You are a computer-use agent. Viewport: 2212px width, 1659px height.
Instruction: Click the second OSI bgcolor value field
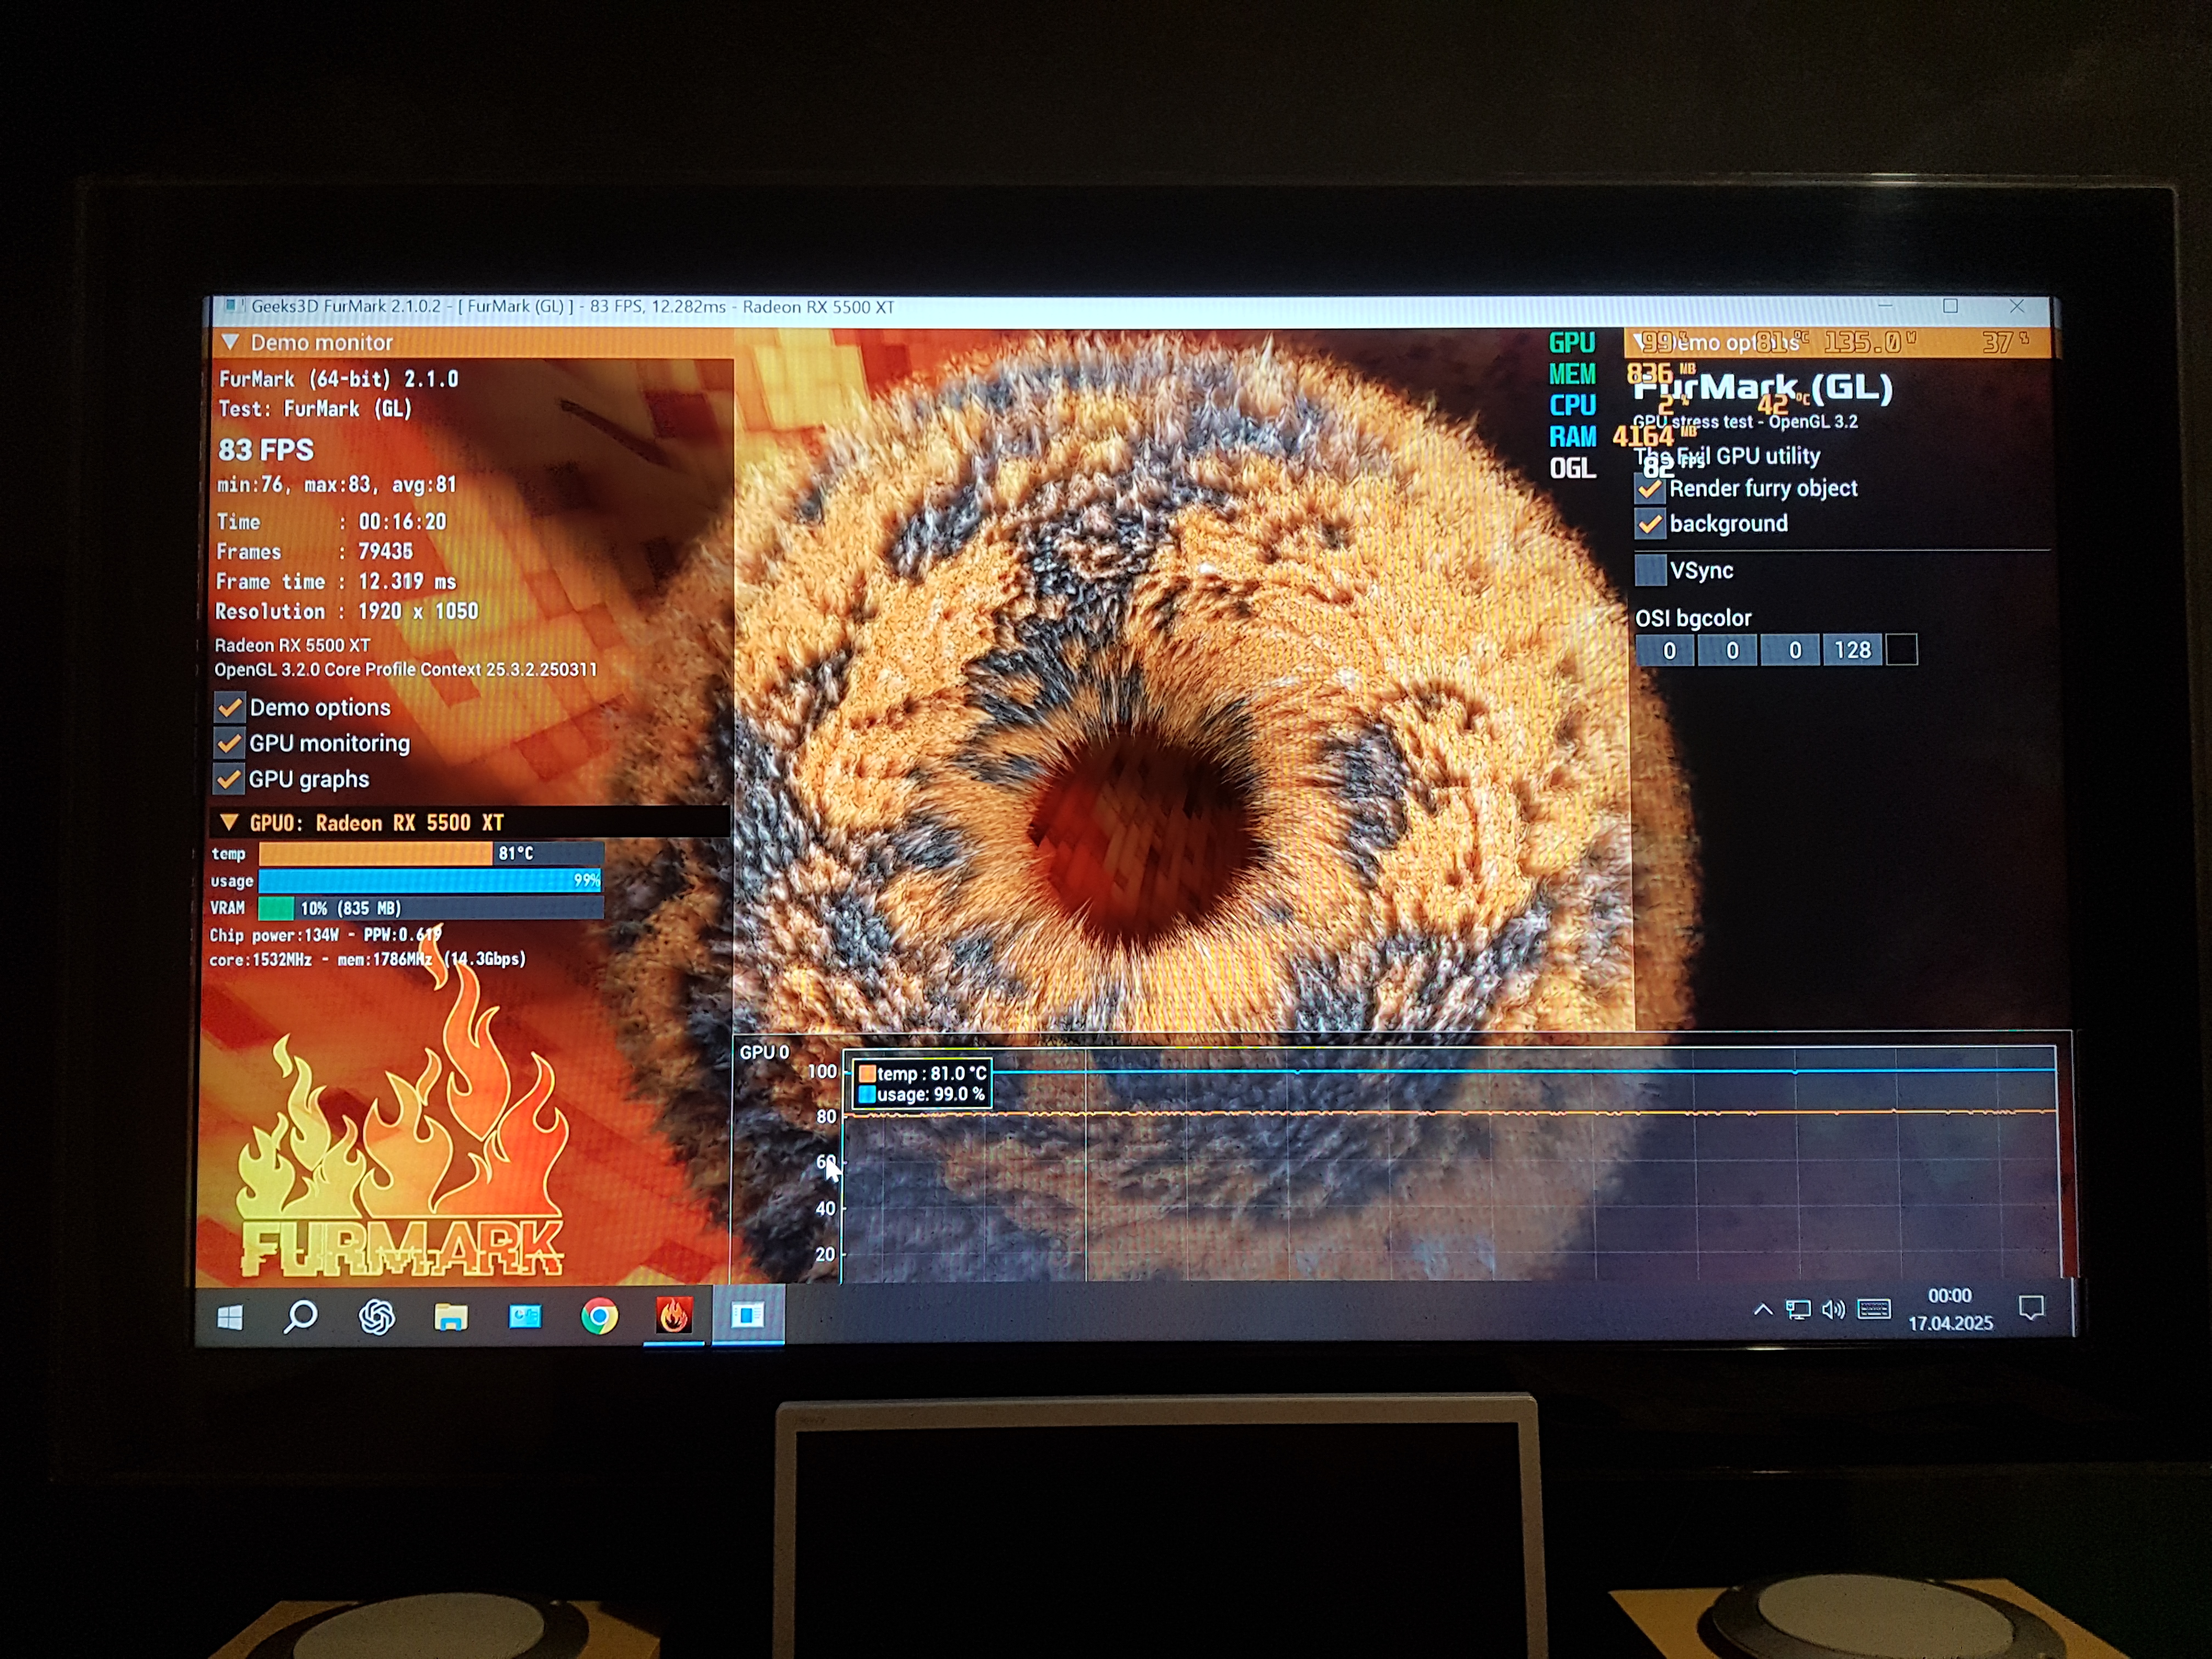pos(1729,650)
